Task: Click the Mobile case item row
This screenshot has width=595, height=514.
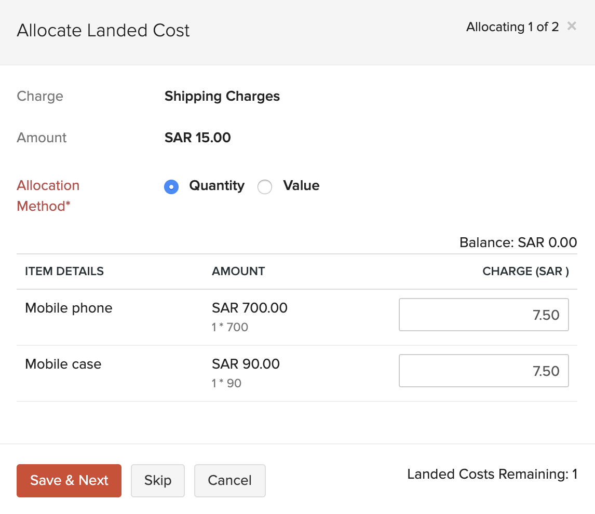Action: pos(63,364)
